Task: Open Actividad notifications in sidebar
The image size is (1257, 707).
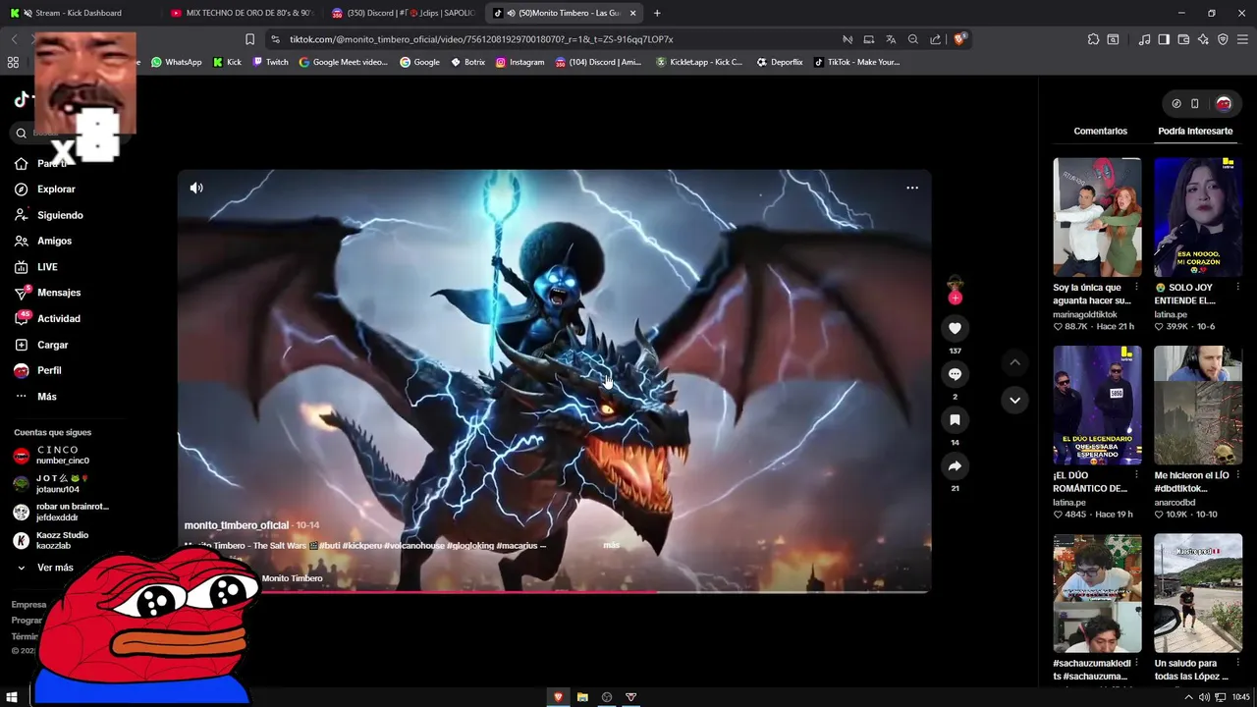Action: (x=47, y=318)
